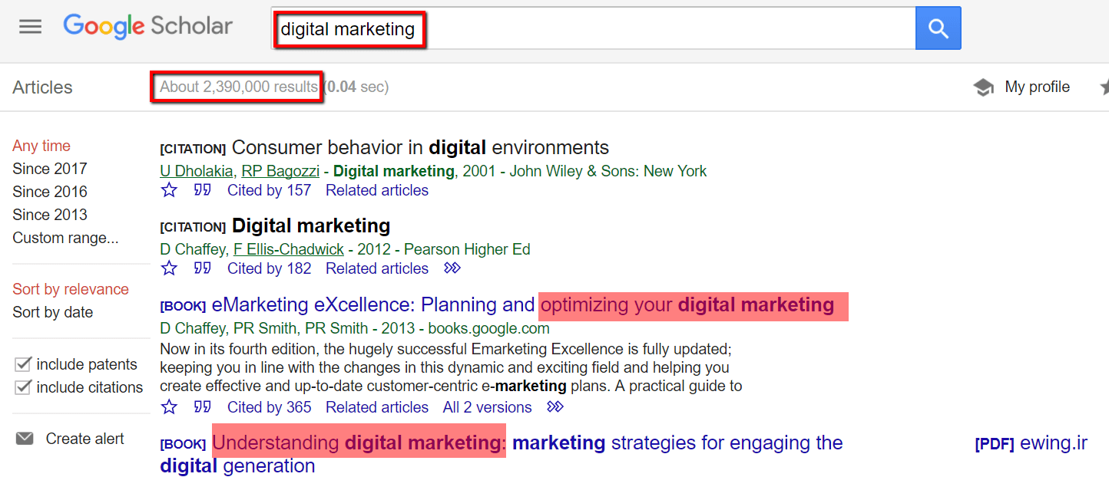Image resolution: width=1109 pixels, height=477 pixels.
Task: Cite the eMarketing eXcellence book via quote icon
Action: [x=203, y=407]
